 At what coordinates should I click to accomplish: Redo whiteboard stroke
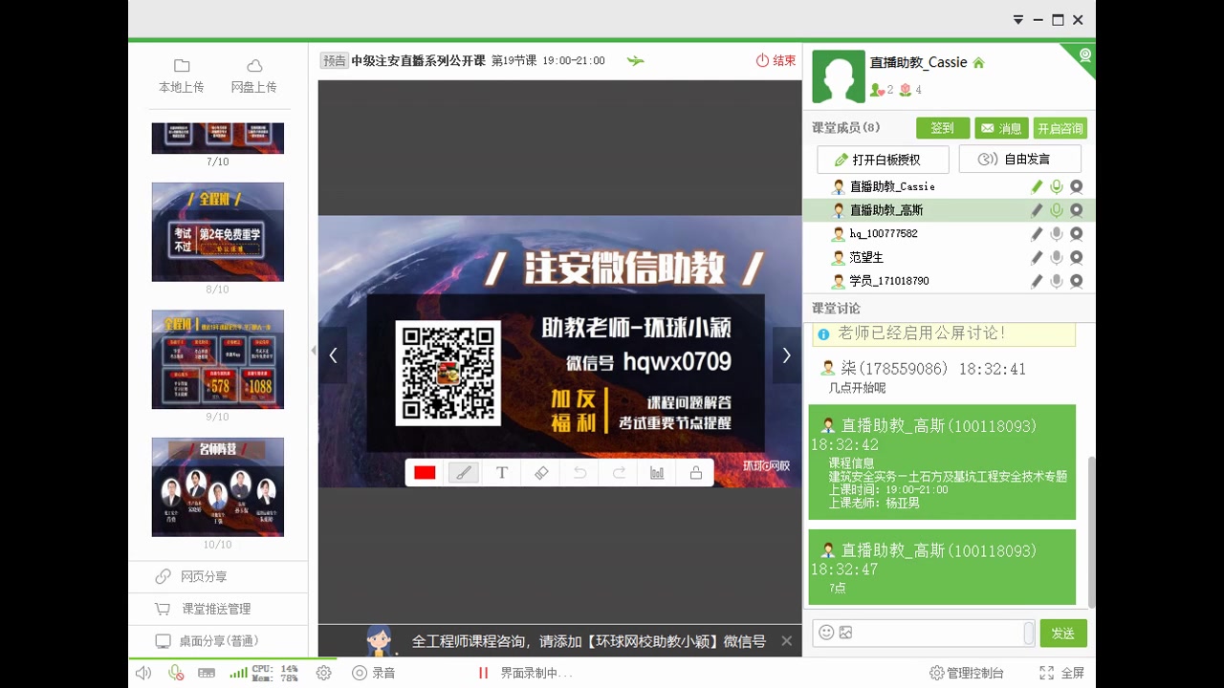point(619,473)
